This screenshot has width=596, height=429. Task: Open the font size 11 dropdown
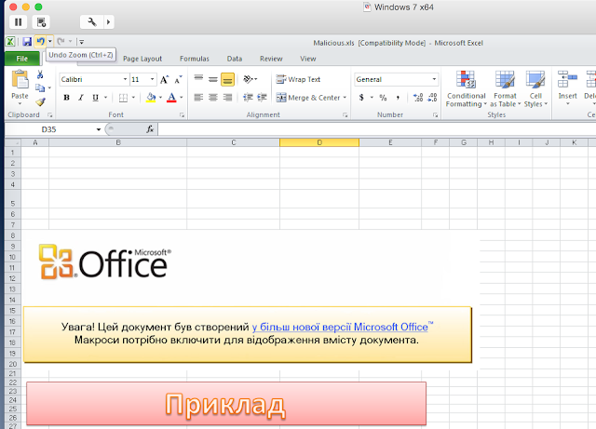click(153, 79)
